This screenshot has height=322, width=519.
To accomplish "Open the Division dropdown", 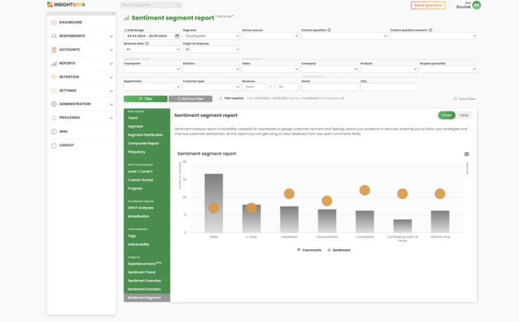I will click(212, 69).
